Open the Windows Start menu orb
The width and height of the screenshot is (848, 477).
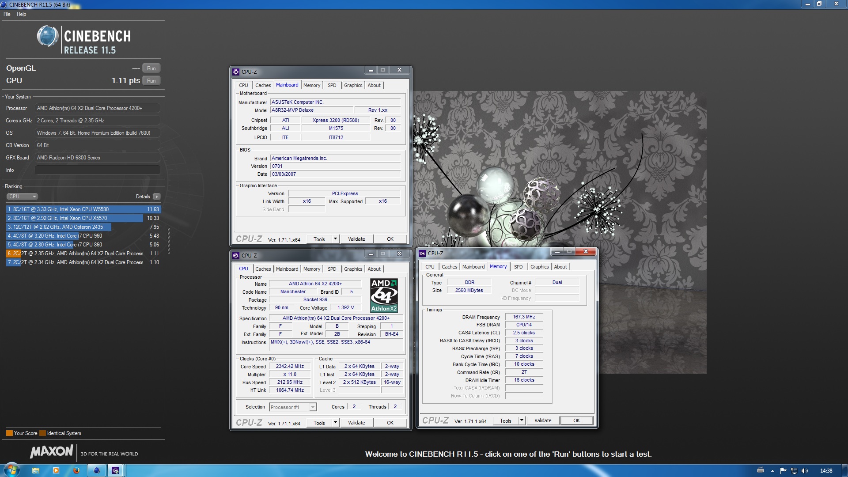click(x=11, y=470)
